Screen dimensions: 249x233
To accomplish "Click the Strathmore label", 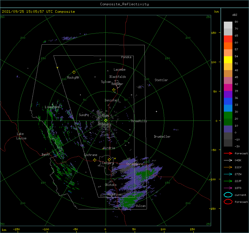I will pos(134,164).
